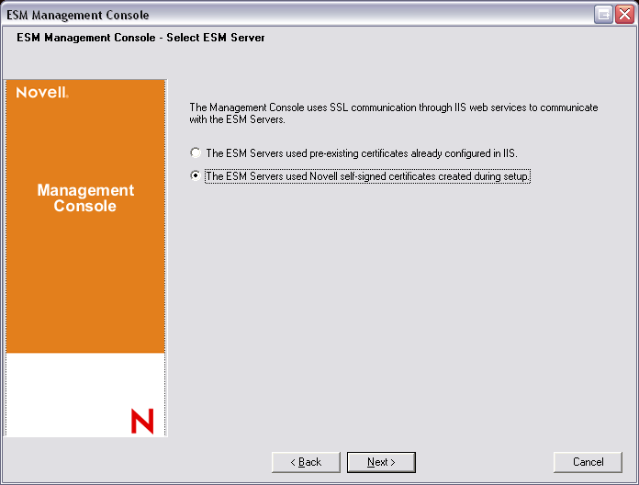Click the 'Management Console' banner text
This screenshot has height=485, width=639.
point(85,197)
